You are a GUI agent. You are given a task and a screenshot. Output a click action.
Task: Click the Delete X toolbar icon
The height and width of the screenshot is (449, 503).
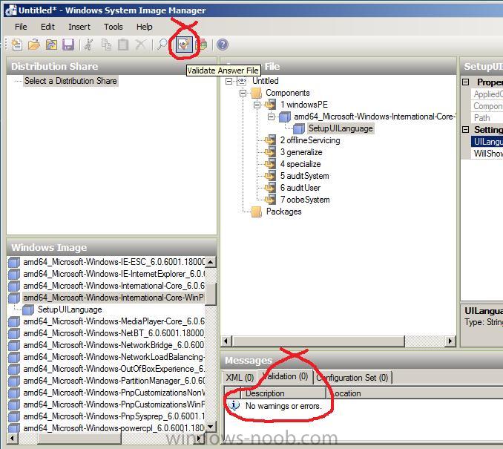(x=140, y=45)
